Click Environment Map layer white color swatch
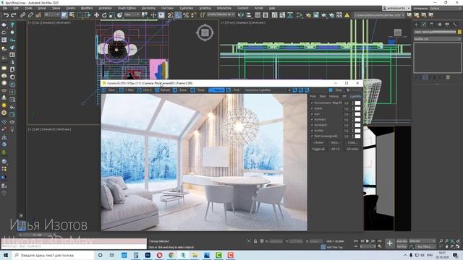The height and width of the screenshot is (260, 463). coord(357,103)
